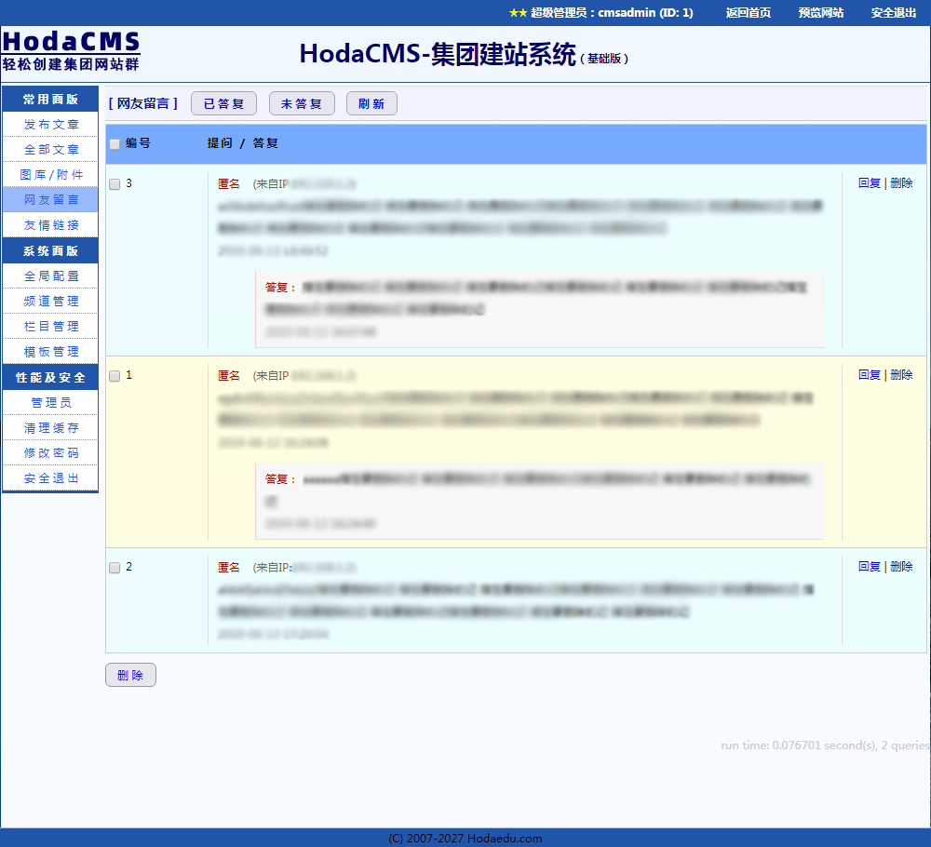Click the HodaCMS logo

click(71, 51)
